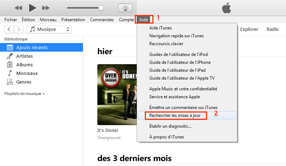This screenshot has height=166, width=286.
Task: Go forward with the right chevron button
Action: tap(19, 29)
